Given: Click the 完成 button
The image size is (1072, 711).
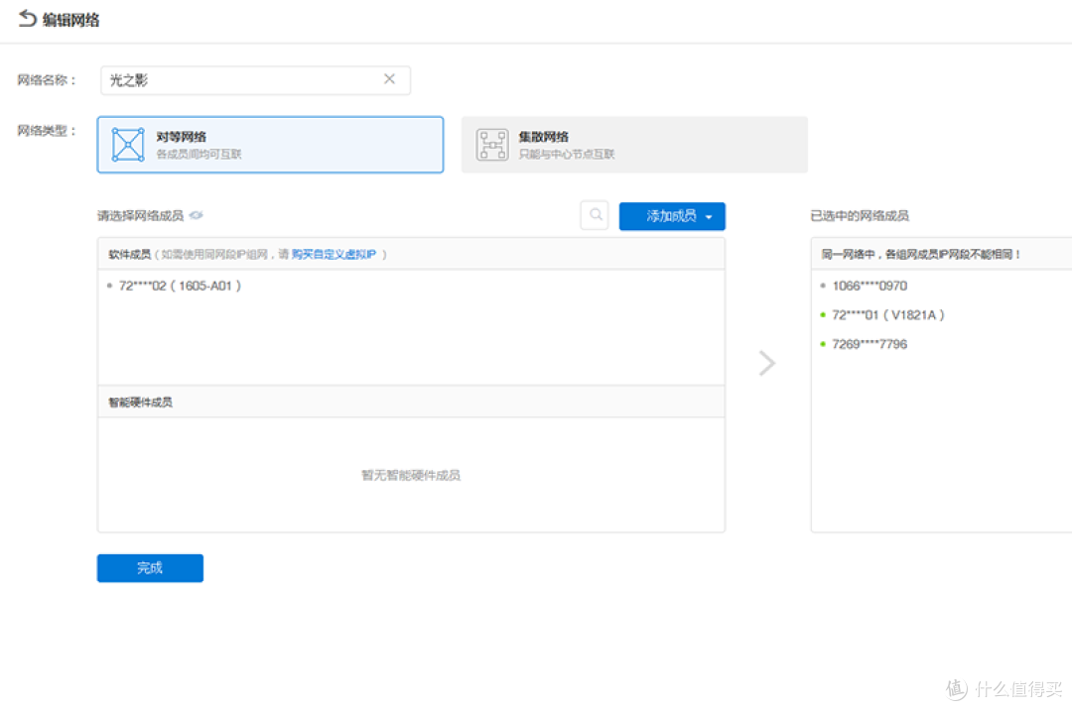Looking at the screenshot, I should [x=150, y=567].
